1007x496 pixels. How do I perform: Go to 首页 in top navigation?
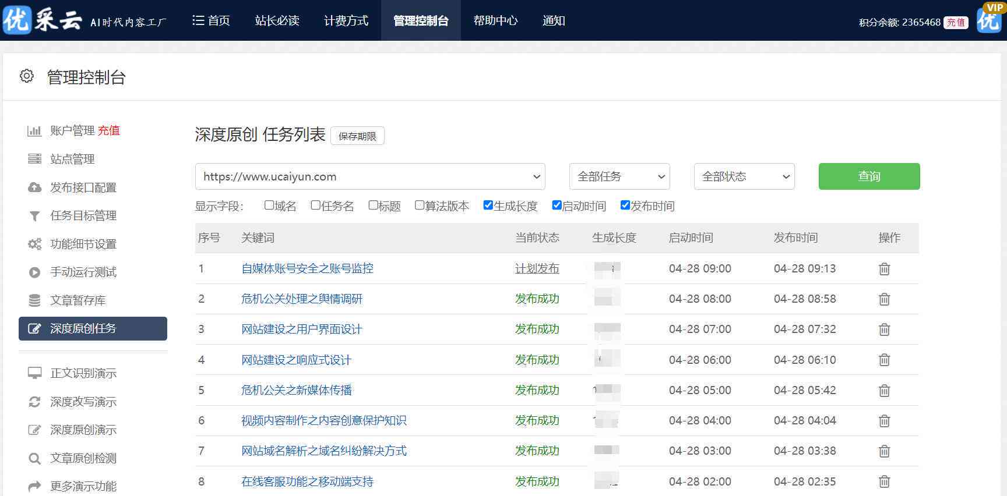point(211,20)
